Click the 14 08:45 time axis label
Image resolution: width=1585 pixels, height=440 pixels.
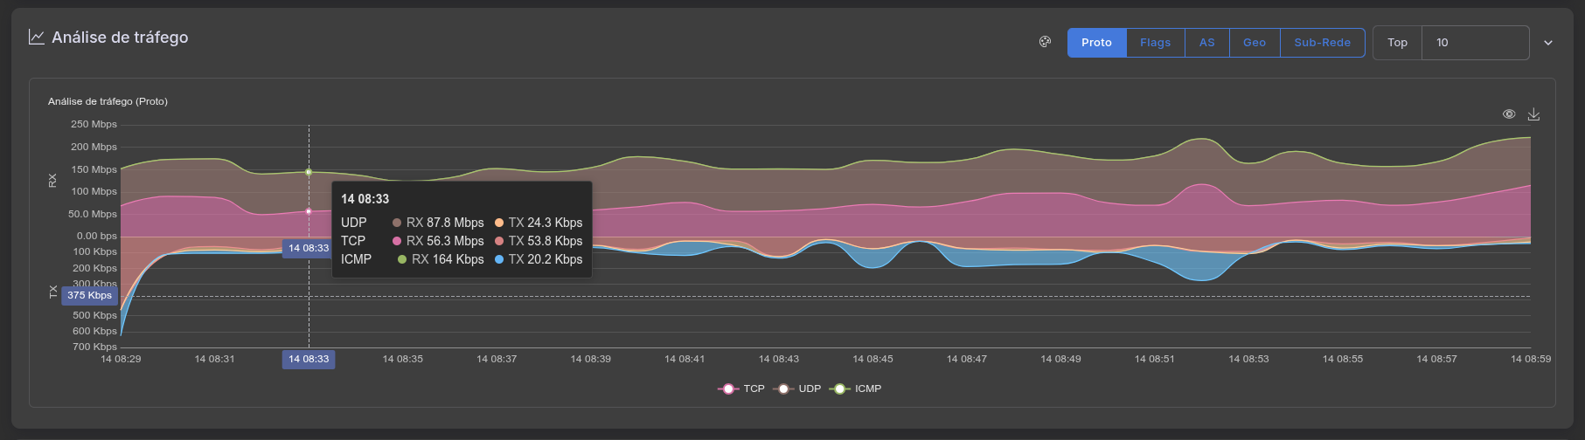tap(872, 359)
